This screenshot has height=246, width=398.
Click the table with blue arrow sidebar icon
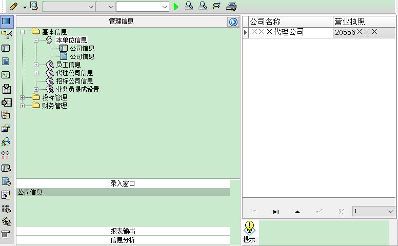coord(6,195)
